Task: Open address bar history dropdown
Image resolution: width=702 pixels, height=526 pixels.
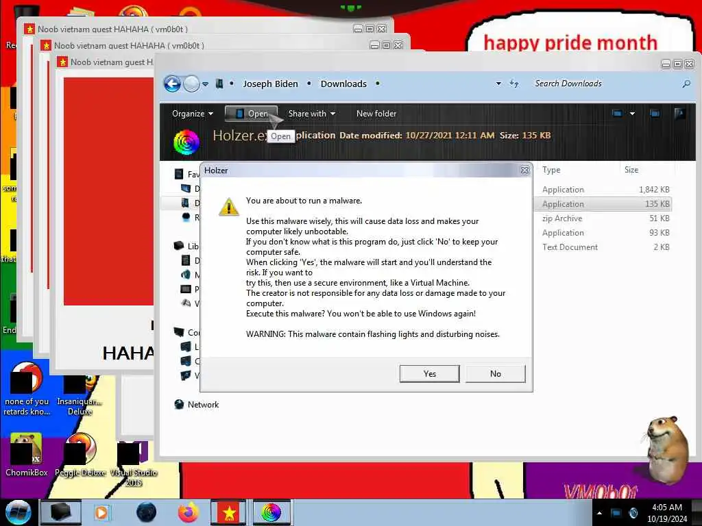Action: (x=498, y=84)
